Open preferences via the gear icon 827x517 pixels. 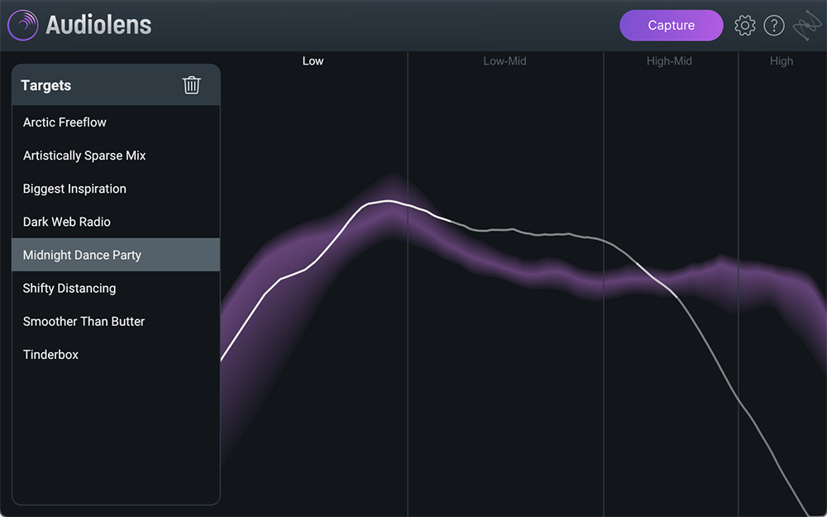(744, 25)
